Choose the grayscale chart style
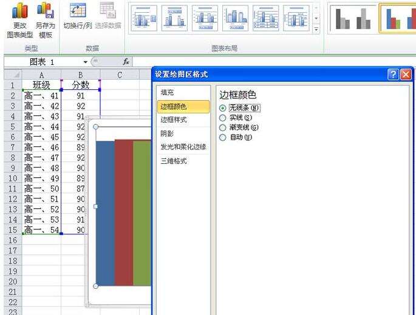Viewport: 416px width, 315px height. coord(353,18)
